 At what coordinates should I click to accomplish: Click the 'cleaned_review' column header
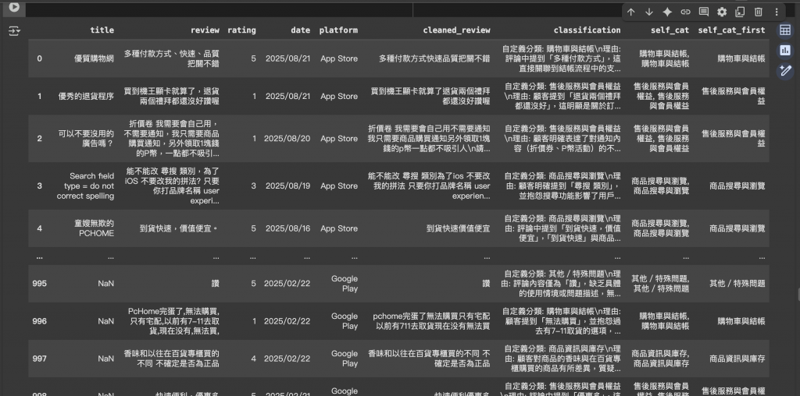456,30
